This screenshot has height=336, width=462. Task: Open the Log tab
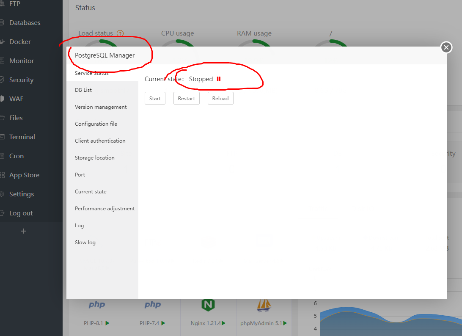(x=102, y=226)
